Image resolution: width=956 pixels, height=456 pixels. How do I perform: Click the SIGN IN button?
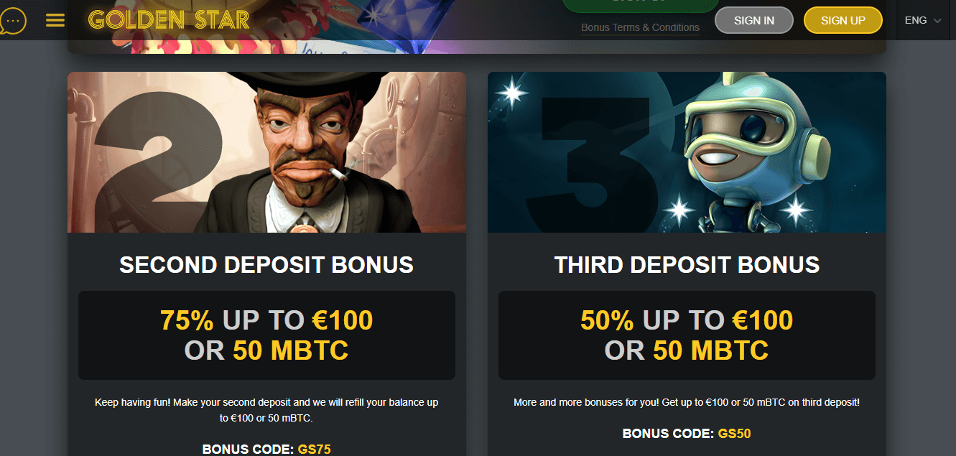click(x=754, y=20)
